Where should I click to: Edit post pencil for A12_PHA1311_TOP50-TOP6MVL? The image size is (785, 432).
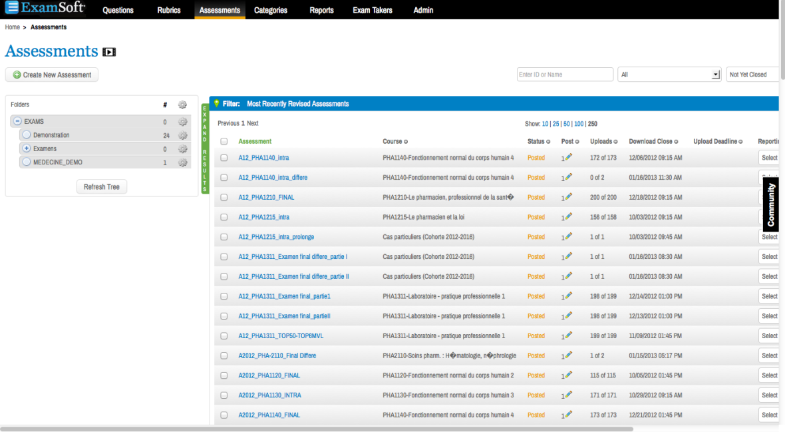click(x=569, y=335)
